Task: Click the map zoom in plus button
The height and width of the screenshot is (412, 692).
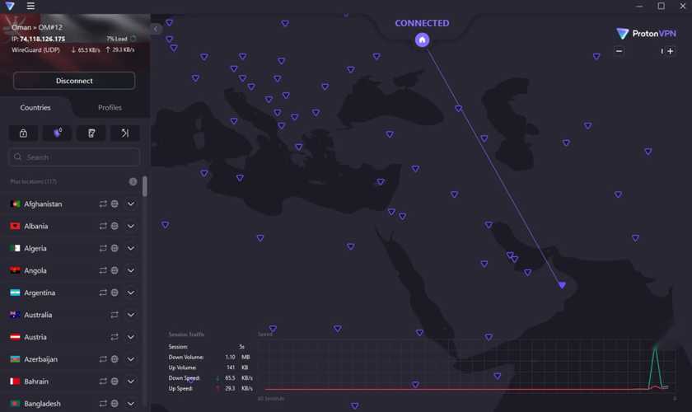Action: [671, 51]
